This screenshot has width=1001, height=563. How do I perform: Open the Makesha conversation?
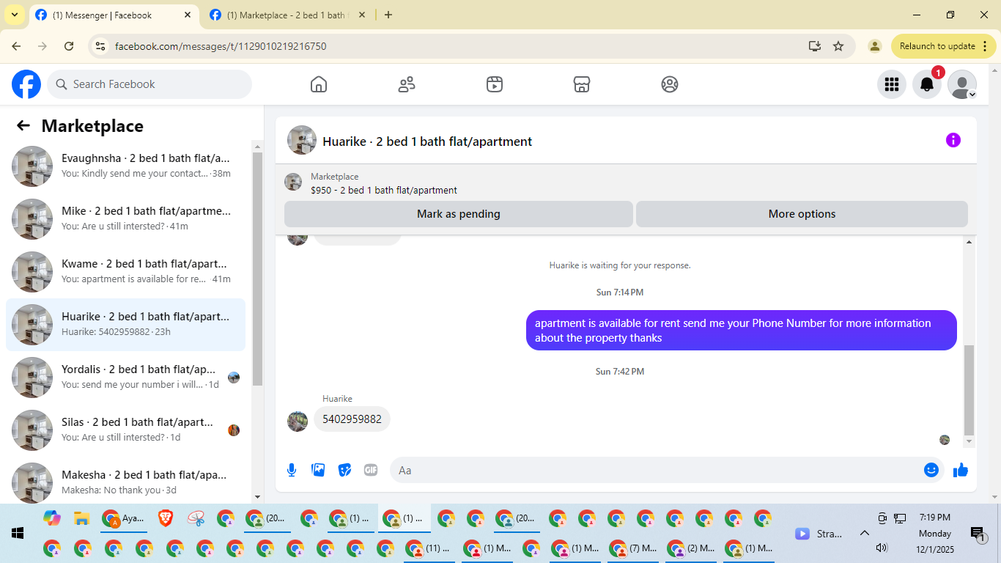coord(125,480)
